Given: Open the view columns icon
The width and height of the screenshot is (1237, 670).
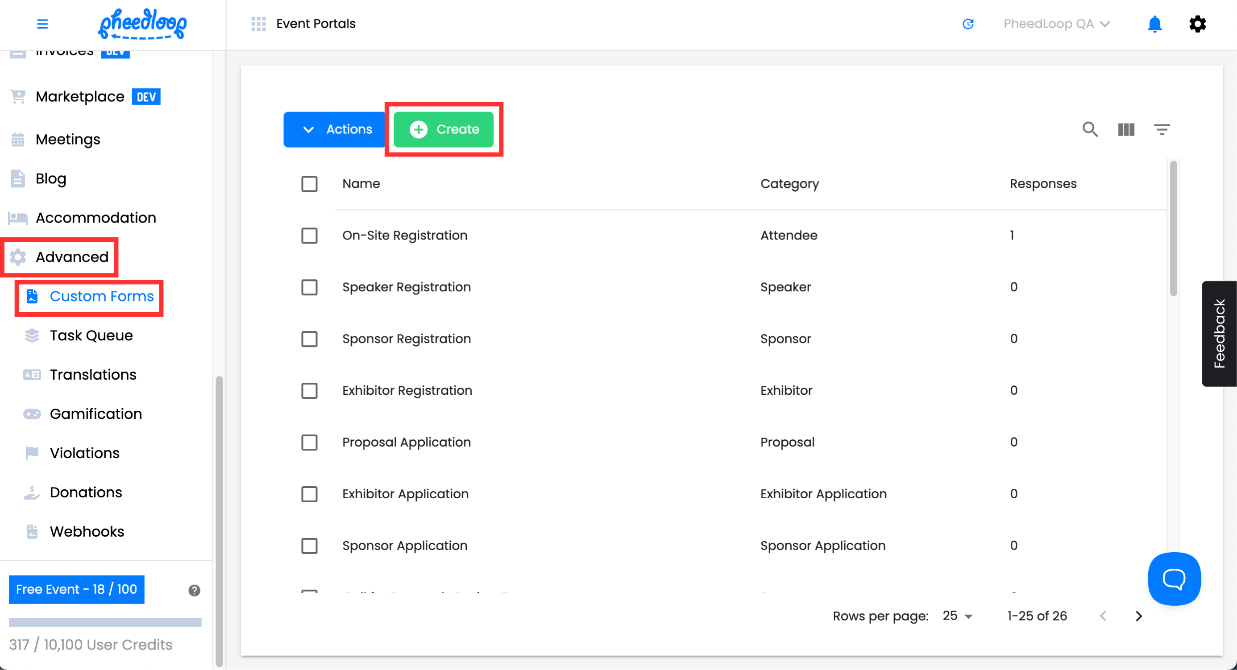Looking at the screenshot, I should click(x=1126, y=129).
